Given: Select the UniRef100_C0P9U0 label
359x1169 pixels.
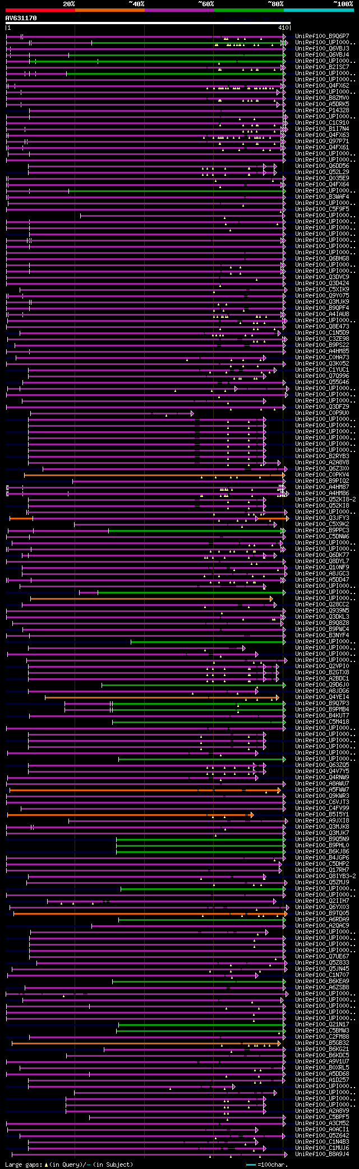Looking at the screenshot, I should [x=322, y=413].
